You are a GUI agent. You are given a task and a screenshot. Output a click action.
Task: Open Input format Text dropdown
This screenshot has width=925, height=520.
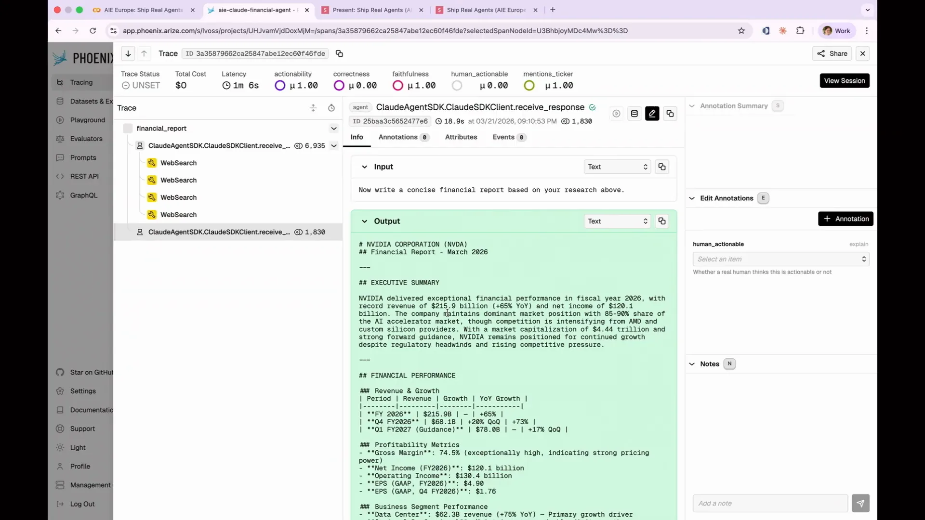click(617, 167)
